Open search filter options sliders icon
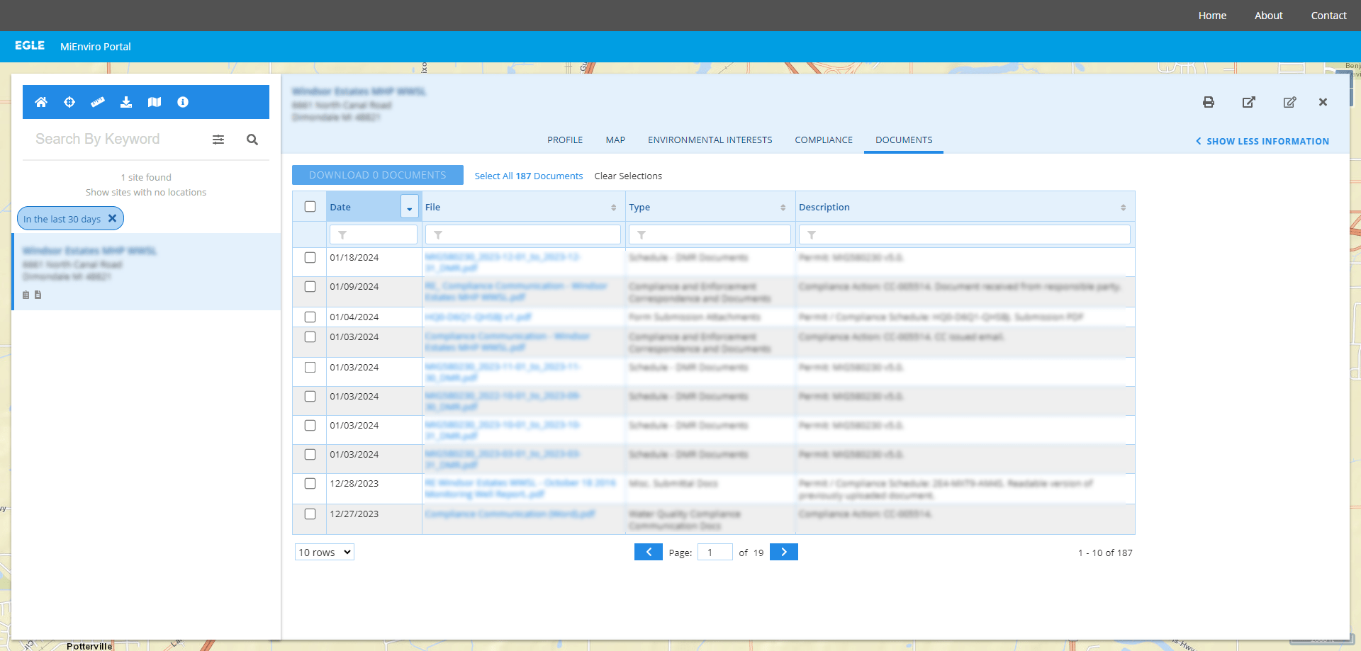Viewport: 1361px width, 651px height. (x=218, y=140)
